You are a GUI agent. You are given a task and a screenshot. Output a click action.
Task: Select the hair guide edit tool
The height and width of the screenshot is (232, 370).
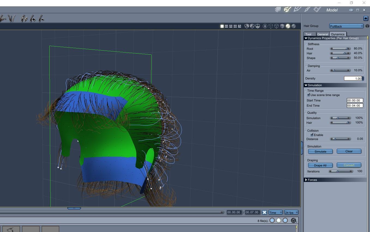coord(24,18)
